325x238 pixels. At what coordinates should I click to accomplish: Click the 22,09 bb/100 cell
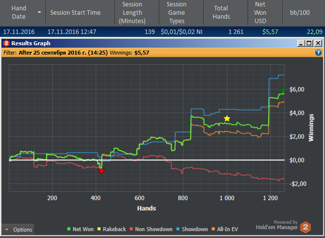point(315,32)
